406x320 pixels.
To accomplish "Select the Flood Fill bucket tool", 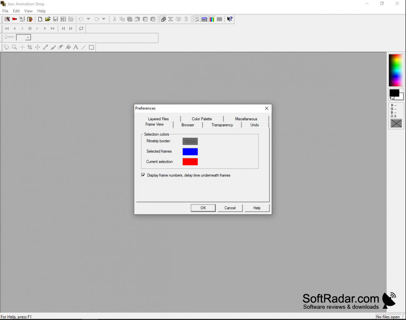I will click(68, 47).
